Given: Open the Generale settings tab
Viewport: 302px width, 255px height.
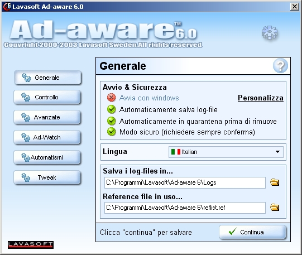Looking at the screenshot, I should click(x=47, y=78).
